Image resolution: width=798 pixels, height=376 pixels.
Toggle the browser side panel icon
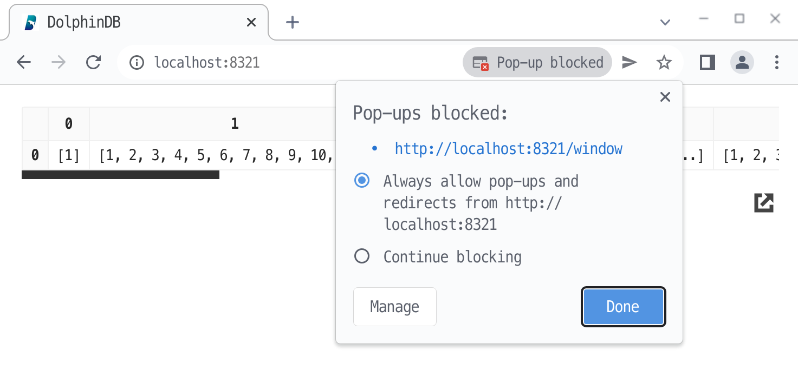pyautogui.click(x=707, y=63)
